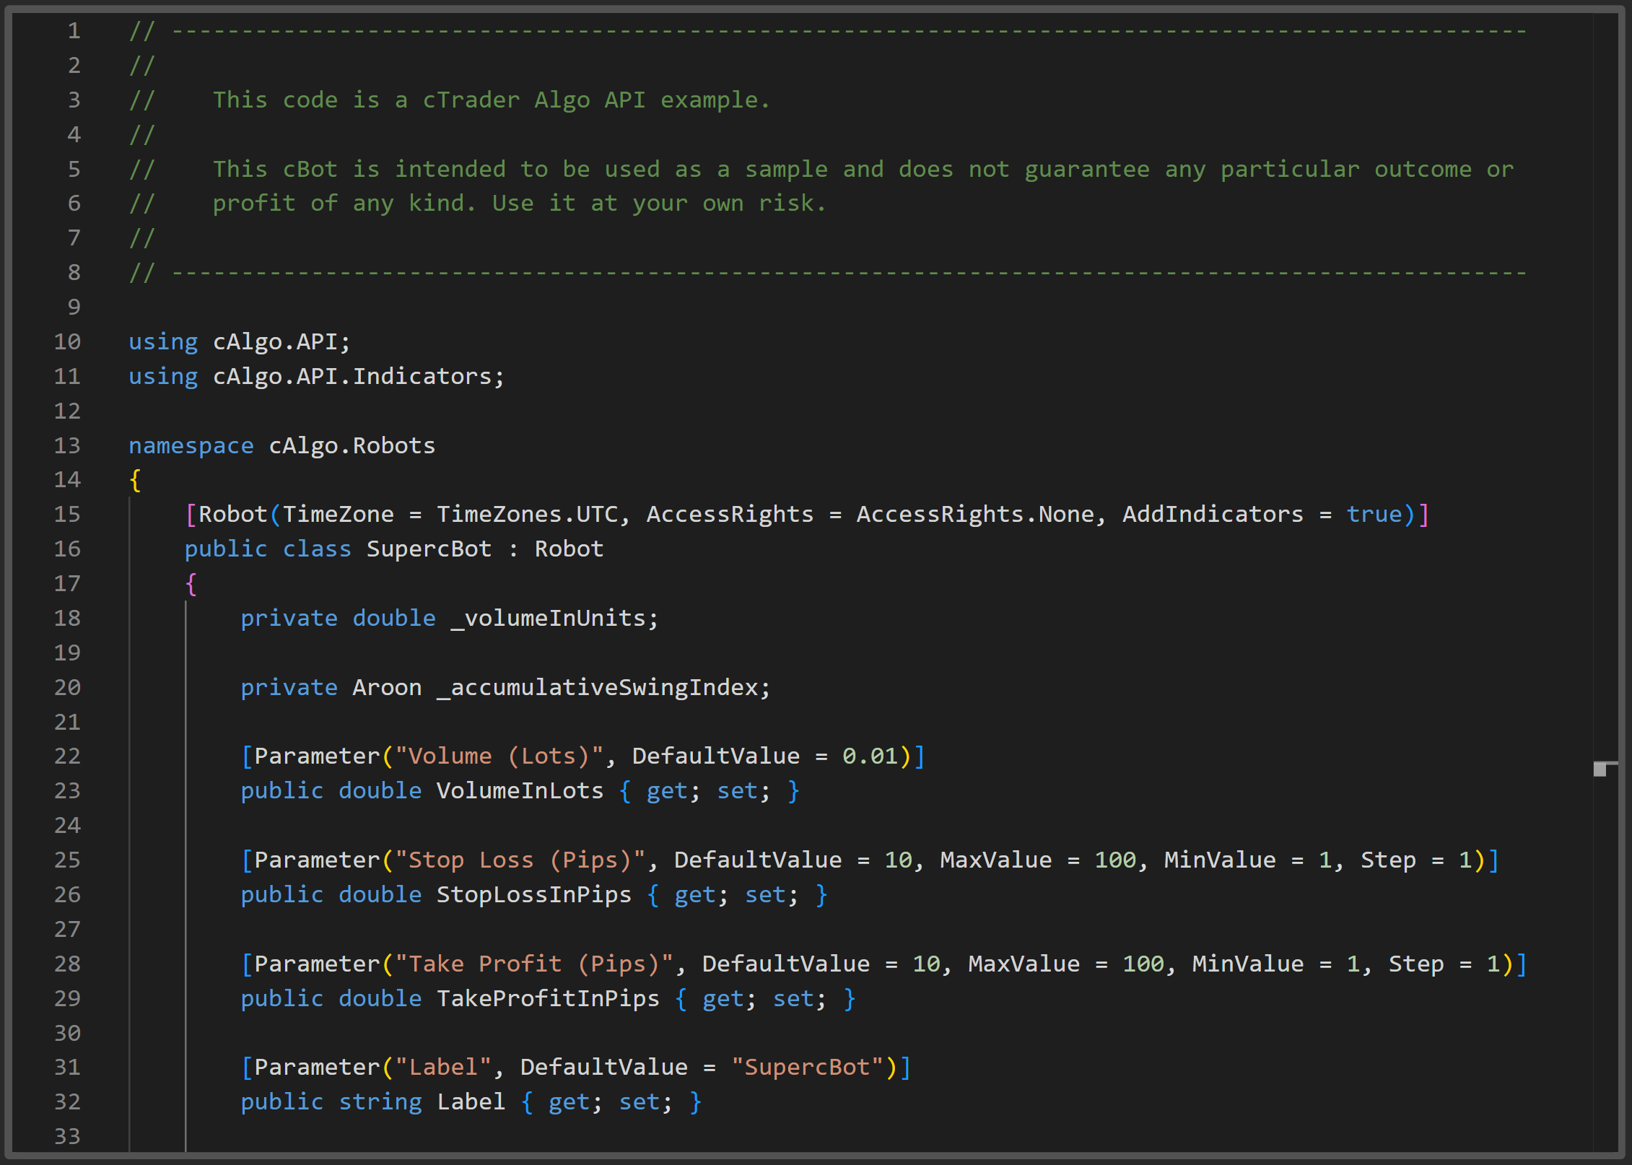
Task: Click line number 1 in gutter
Action: click(74, 31)
